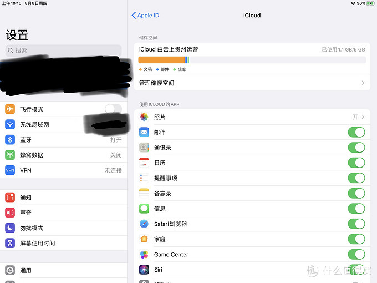
Task: Tap the 提醒事项 Reminders app icon
Action: click(144, 178)
